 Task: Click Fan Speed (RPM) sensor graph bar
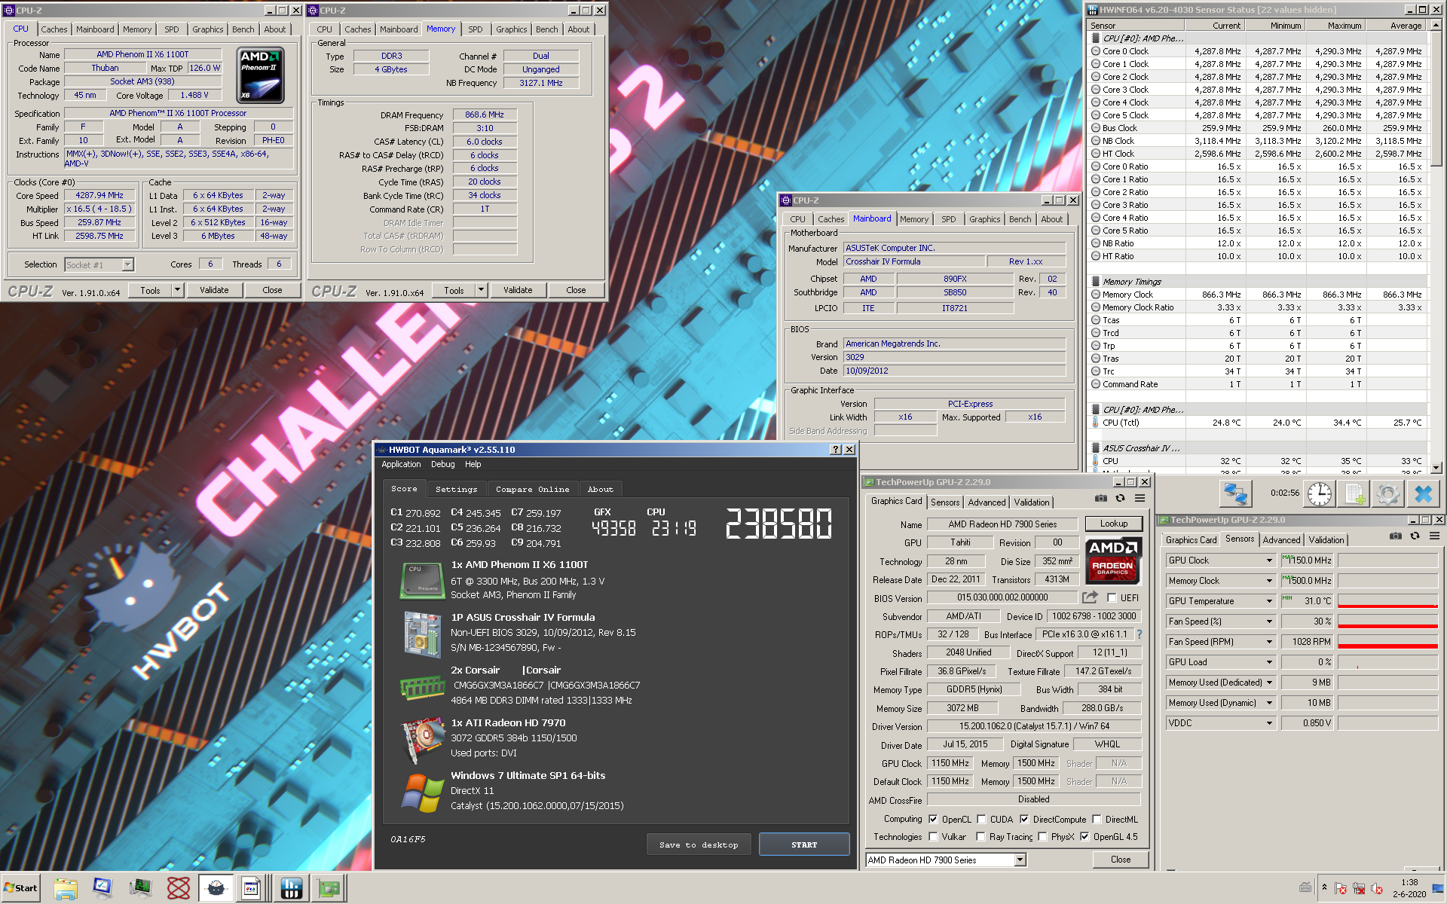1388,642
